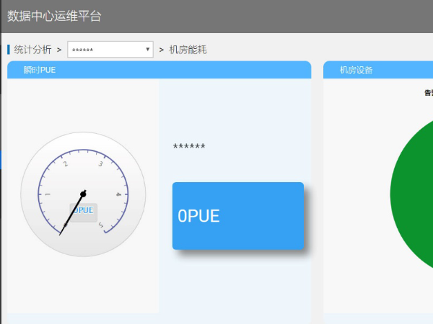The width and height of the screenshot is (433, 324).
Task: Click the number 5 on the gauge
Action: pyautogui.click(x=101, y=225)
